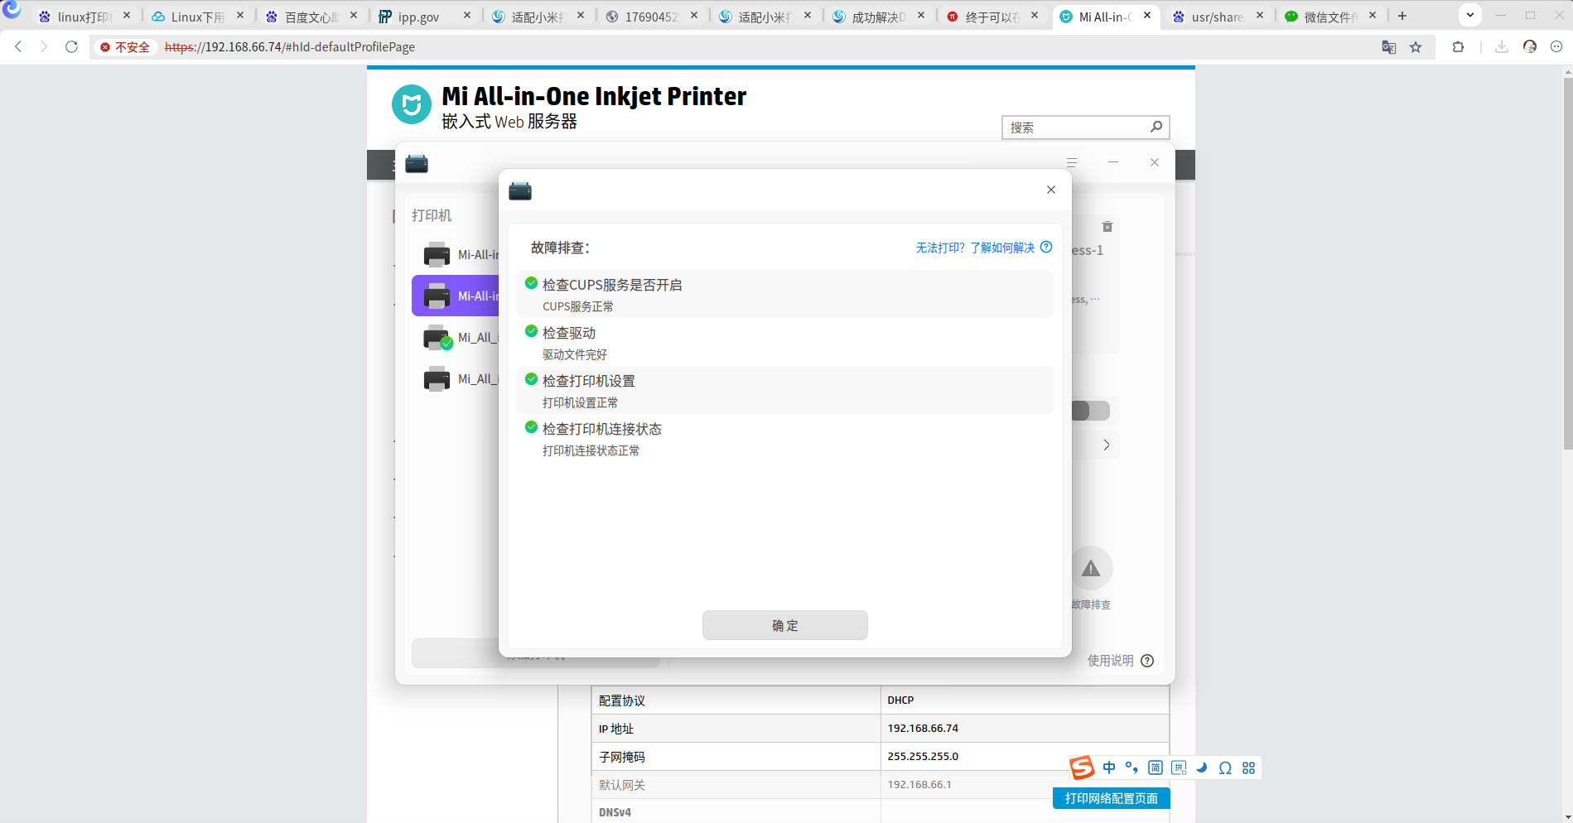Reload the current page
1573x823 pixels.
point(72,47)
